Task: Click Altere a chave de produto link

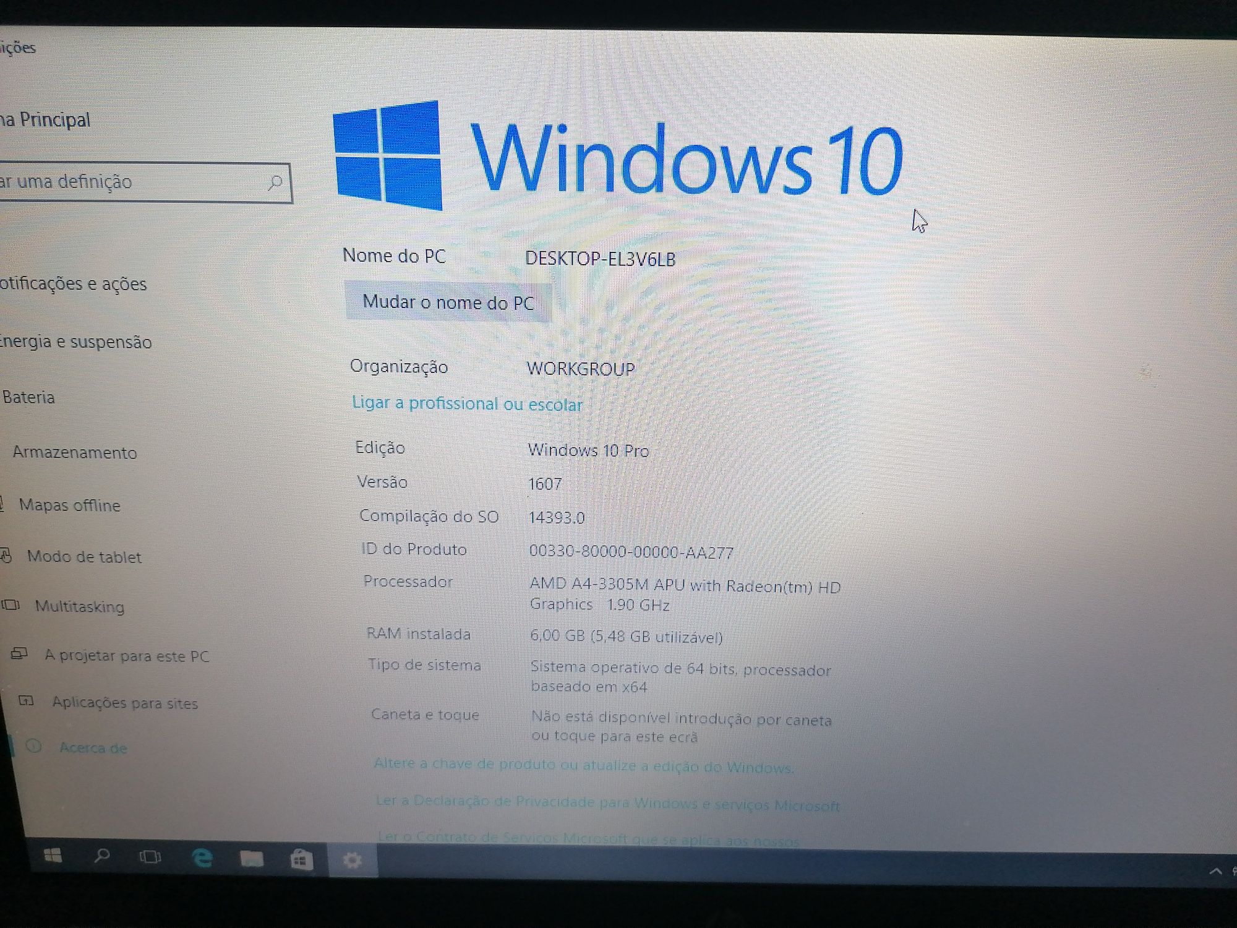Action: (x=584, y=765)
